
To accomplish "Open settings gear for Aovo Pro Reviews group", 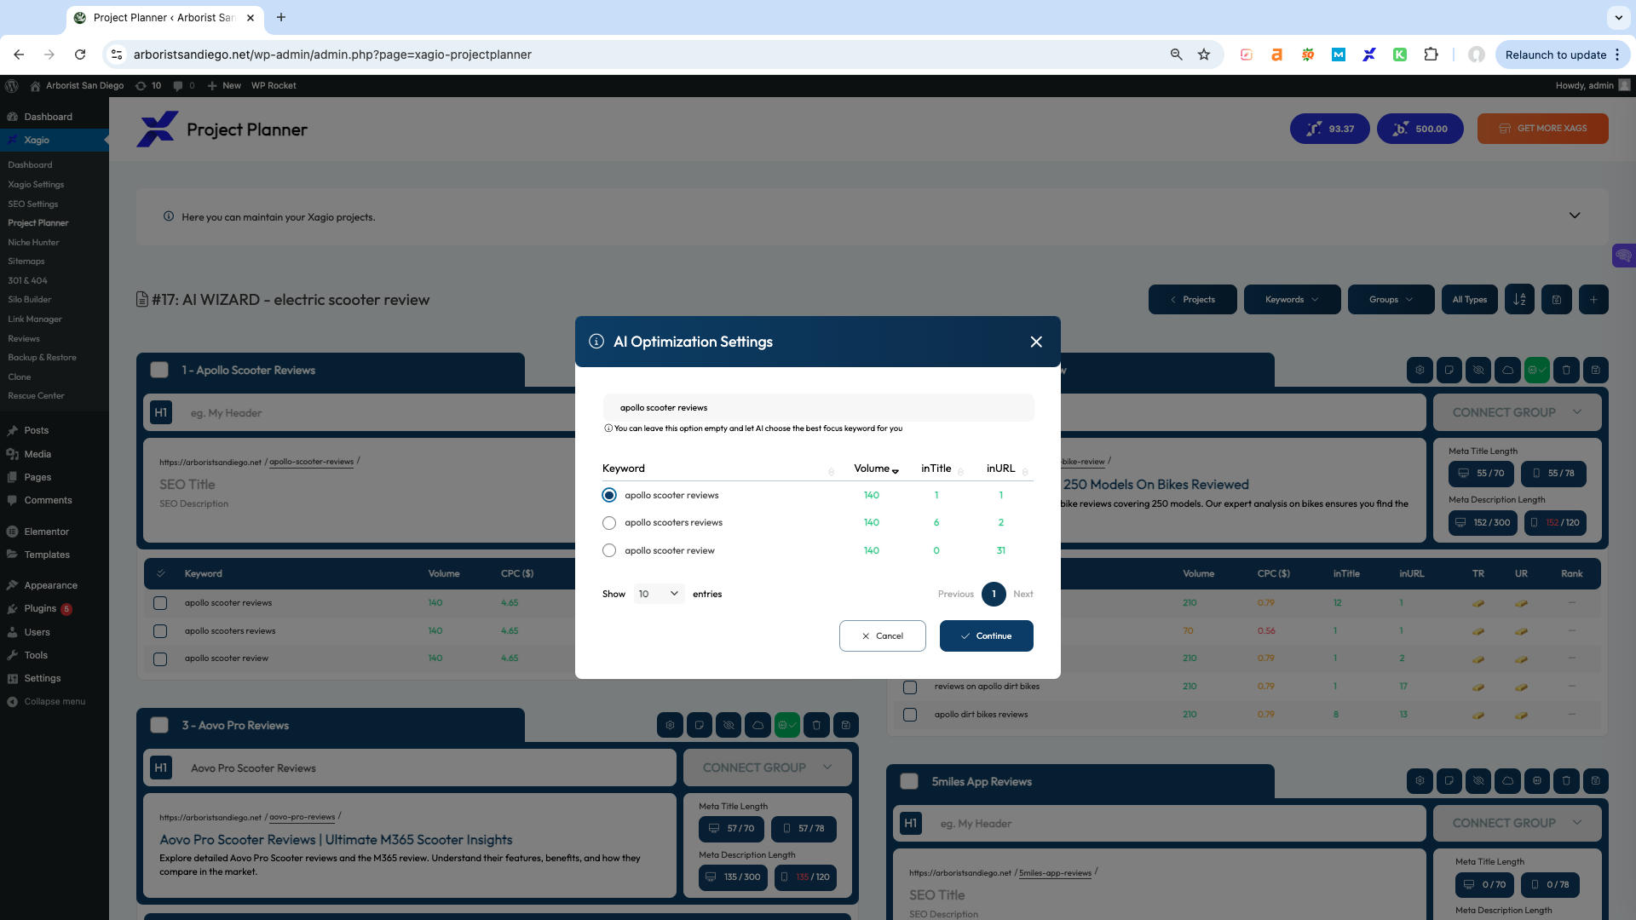I will pos(670,725).
